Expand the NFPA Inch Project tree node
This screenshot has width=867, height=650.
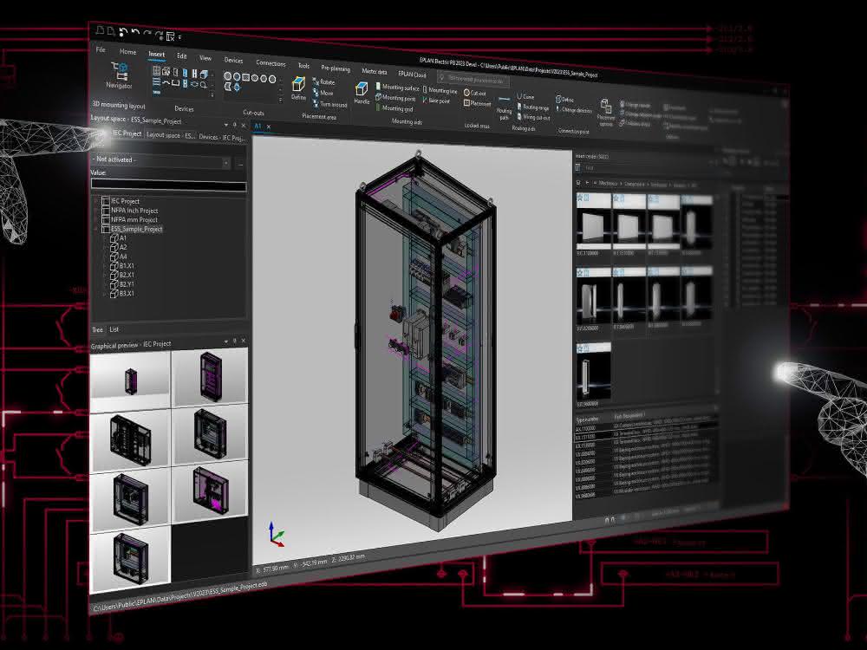click(96, 210)
